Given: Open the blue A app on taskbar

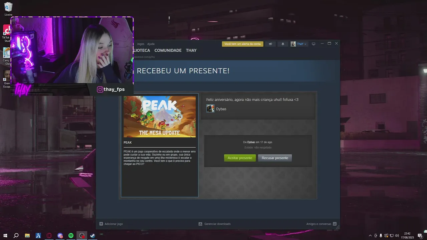Looking at the screenshot, I should [38, 236].
